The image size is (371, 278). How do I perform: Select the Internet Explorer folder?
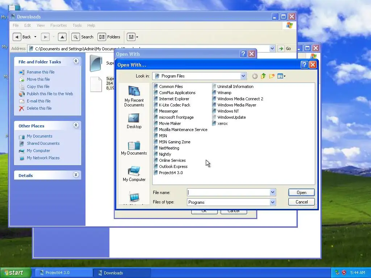point(171,99)
